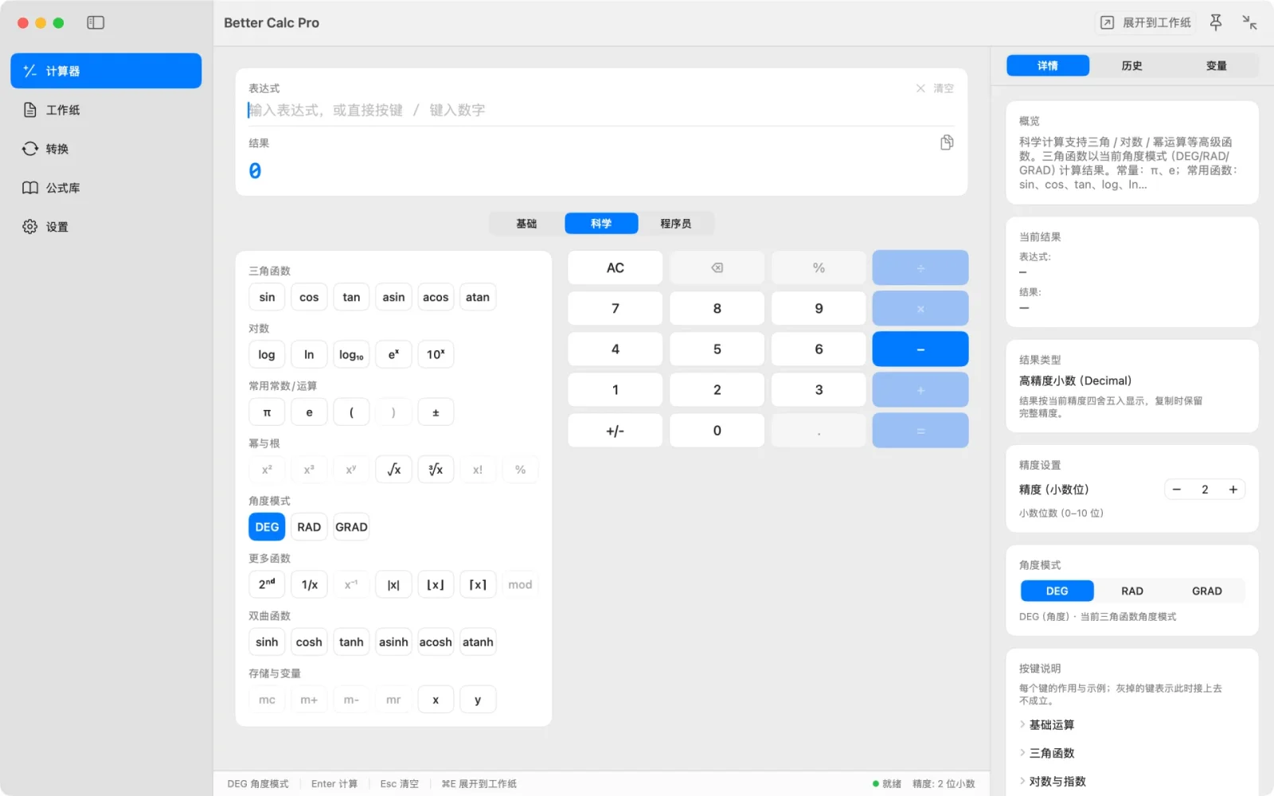The image size is (1274, 796).
Task: Toggle the sidebar panel icon
Action: click(x=96, y=22)
